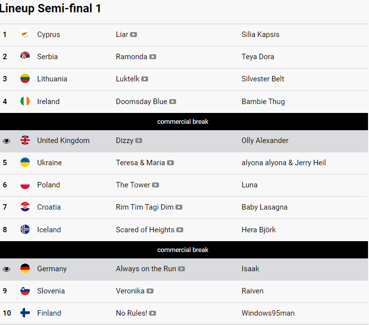Click the Veronika video icon
The image size is (369, 325).
point(150,291)
